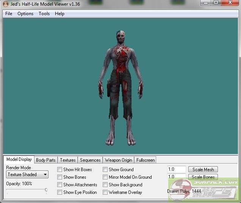Image resolution: width=241 pixels, height=203 pixels.
Task: Expand the Render Mode dropdown
Action: coord(27,175)
